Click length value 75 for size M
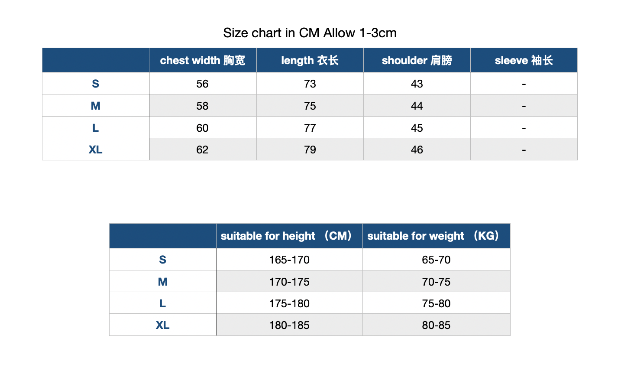Screen dimensions: 621x371 coord(310,106)
